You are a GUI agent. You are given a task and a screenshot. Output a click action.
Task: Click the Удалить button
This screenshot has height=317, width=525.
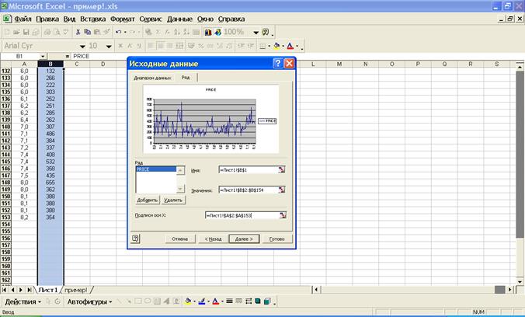point(173,200)
